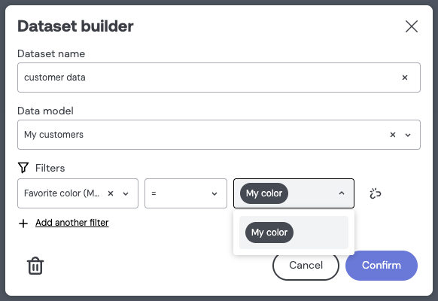438x301 pixels.
Task: Focus the Dataset name input field
Action: tap(219, 78)
